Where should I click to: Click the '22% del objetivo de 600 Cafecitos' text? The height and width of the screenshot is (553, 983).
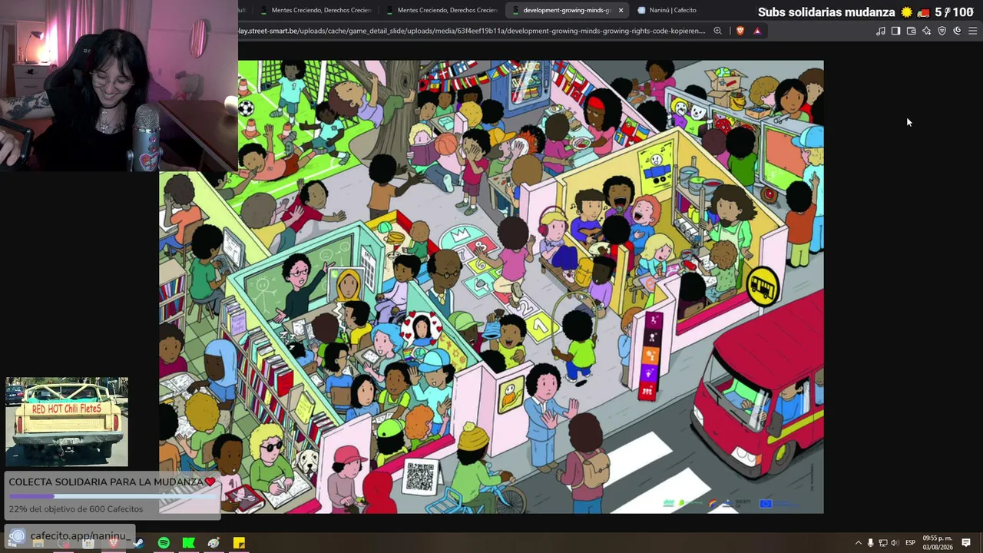pyautogui.click(x=76, y=508)
